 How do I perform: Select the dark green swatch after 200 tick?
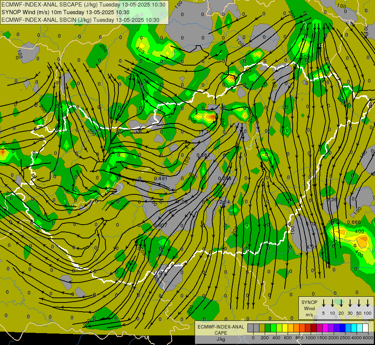[268, 328]
